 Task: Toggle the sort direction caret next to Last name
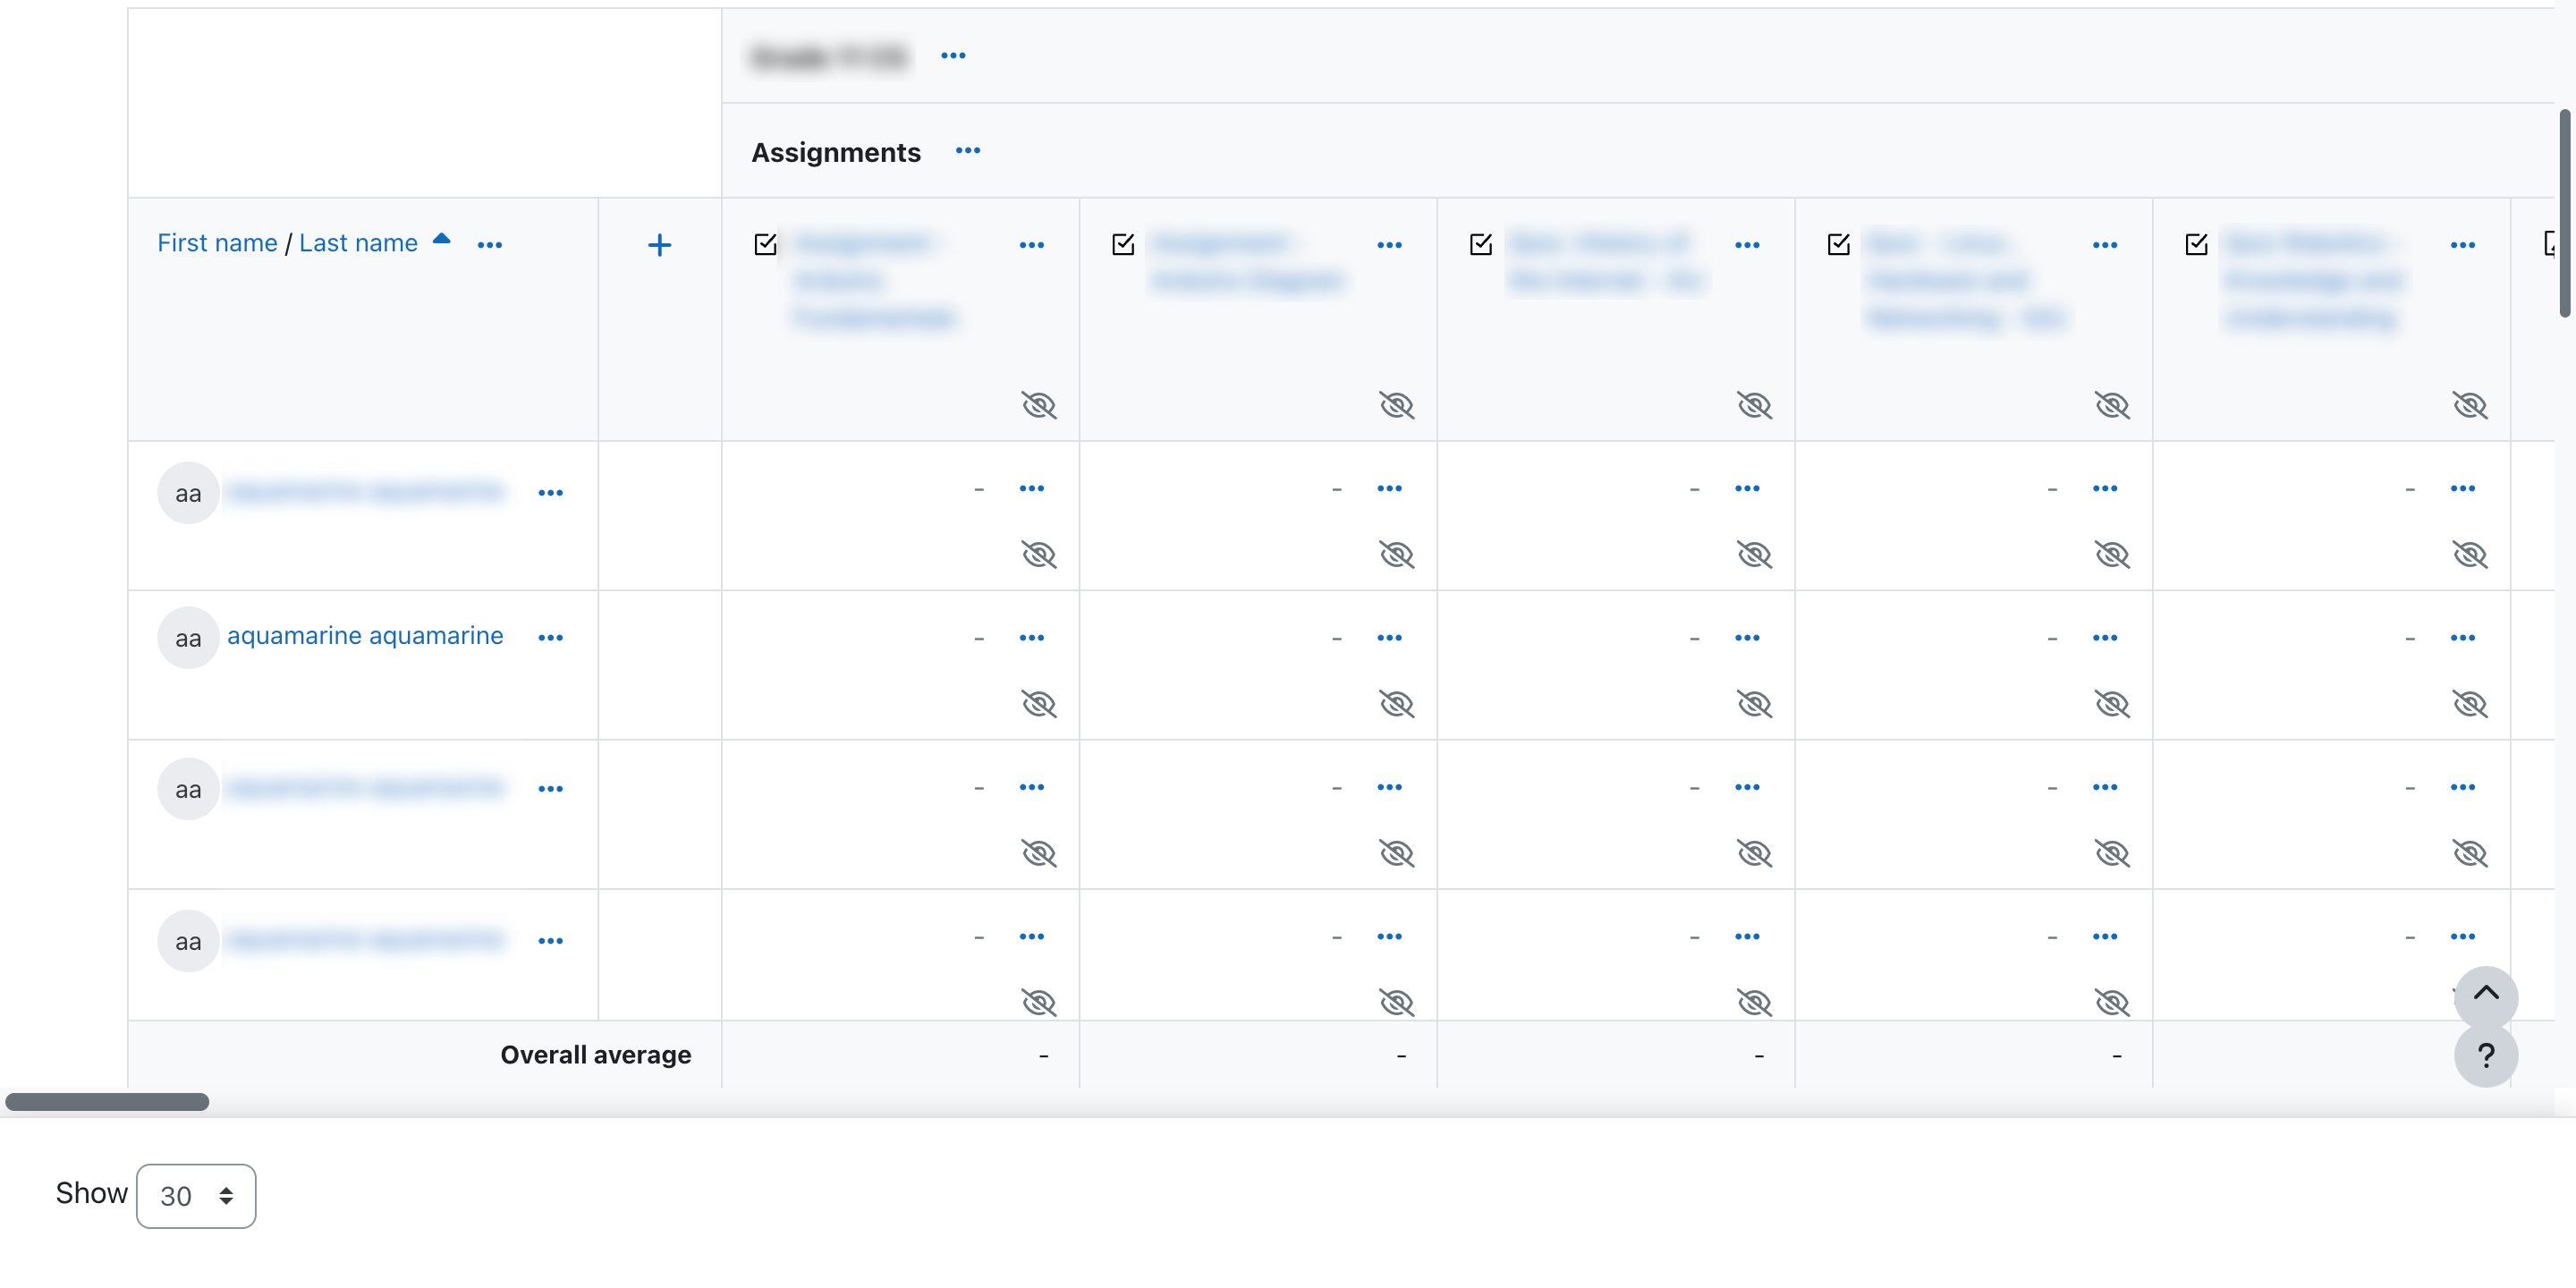click(440, 240)
